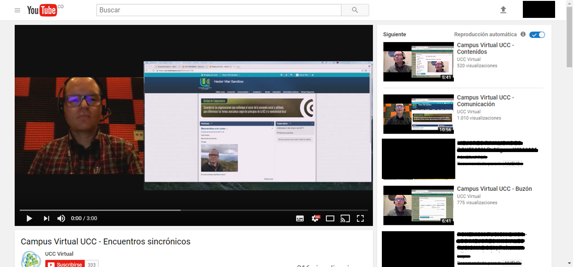Open 'Campus Virtual UCC - Contenidos' video
This screenshot has height=267, width=573.
(418, 62)
